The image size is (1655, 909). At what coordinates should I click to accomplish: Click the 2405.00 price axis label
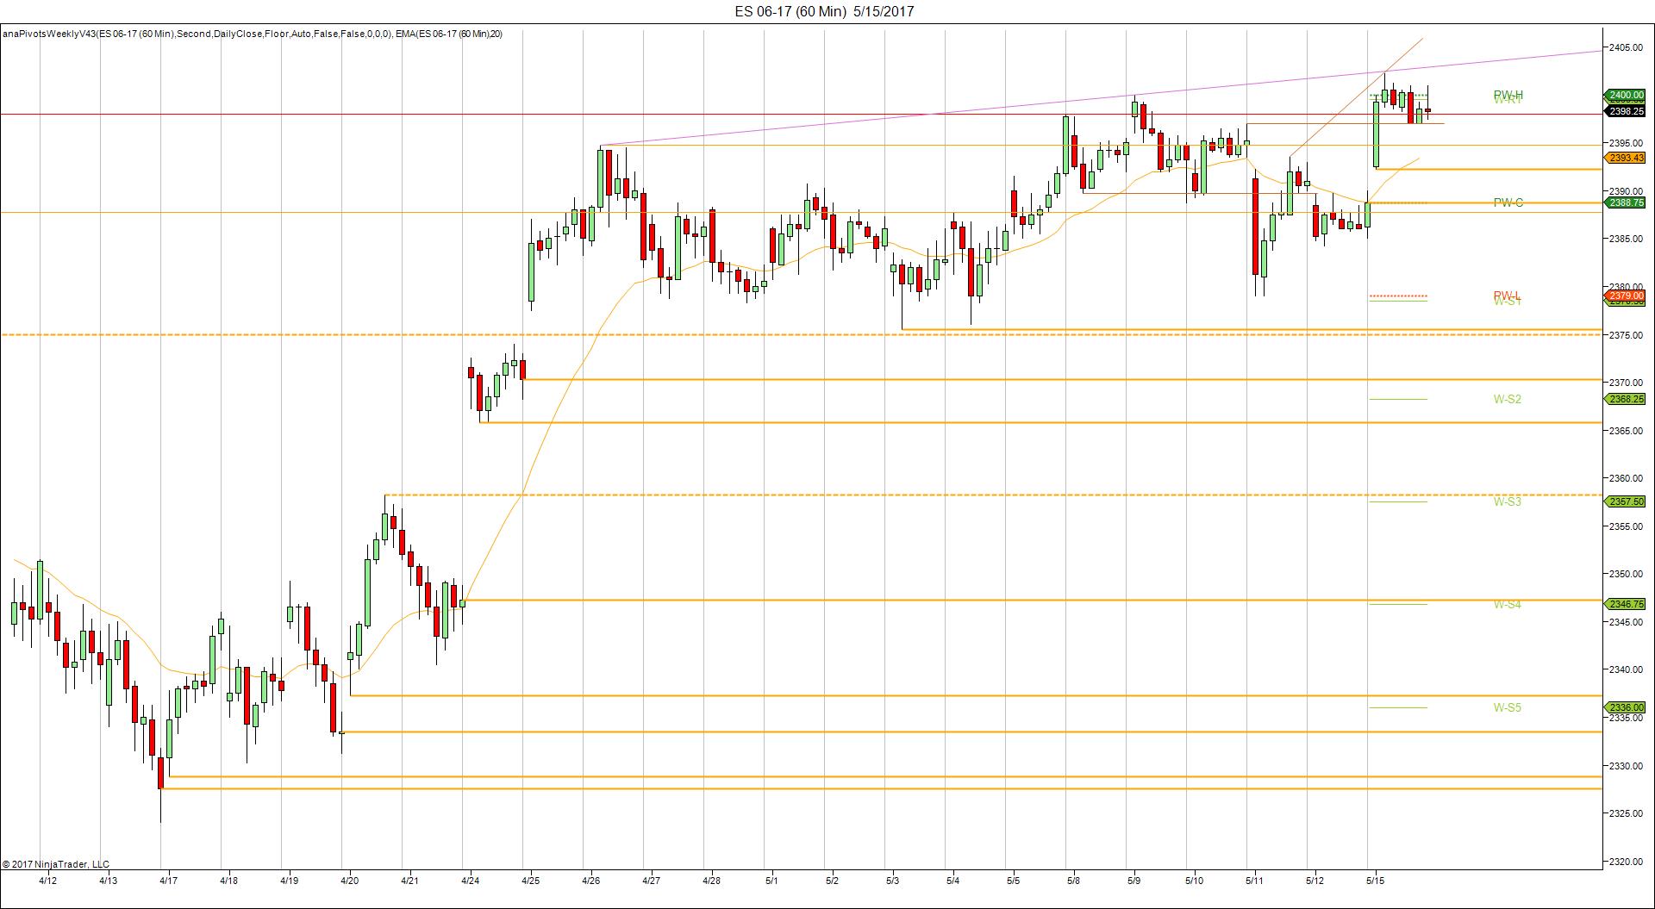(1627, 47)
